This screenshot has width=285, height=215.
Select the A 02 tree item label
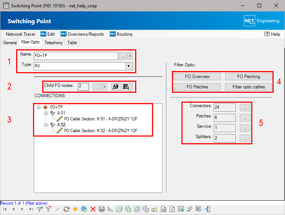click(x=61, y=125)
